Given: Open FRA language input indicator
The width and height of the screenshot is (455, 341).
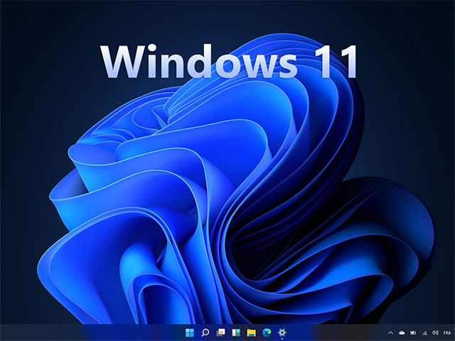Looking at the screenshot, I should (447, 333).
